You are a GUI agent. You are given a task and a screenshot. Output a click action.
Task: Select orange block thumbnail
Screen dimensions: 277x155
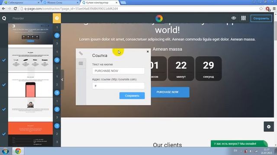point(30,128)
